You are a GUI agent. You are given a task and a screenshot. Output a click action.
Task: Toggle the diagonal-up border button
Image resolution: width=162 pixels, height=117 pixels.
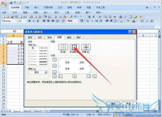(x=54, y=76)
